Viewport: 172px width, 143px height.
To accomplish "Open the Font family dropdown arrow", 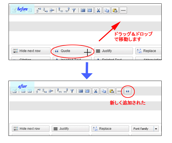I will [x=156, y=129].
